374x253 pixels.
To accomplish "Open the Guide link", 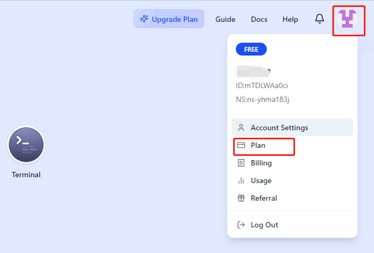I will 225,19.
